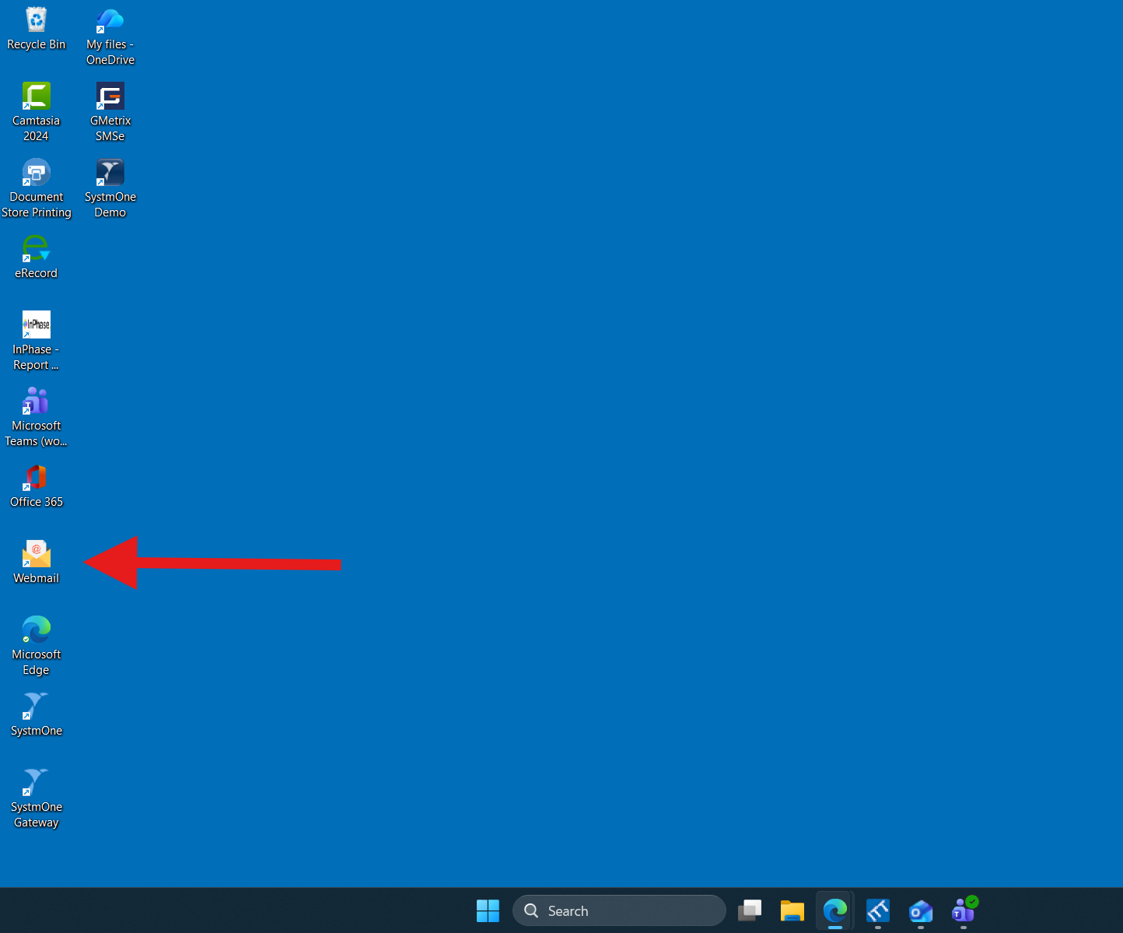Select the Webmail envelope icon
The width and height of the screenshot is (1123, 933).
[36, 554]
